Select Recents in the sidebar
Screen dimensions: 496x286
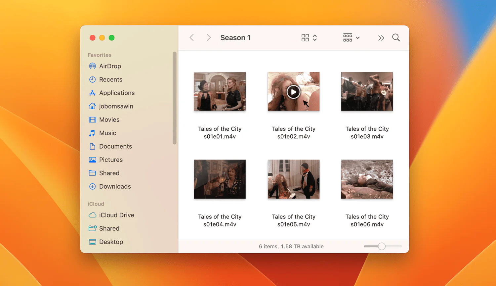point(111,79)
